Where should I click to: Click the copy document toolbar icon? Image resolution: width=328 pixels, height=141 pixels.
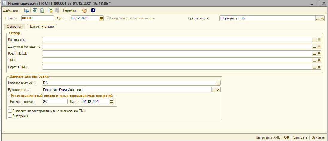coord(42,10)
